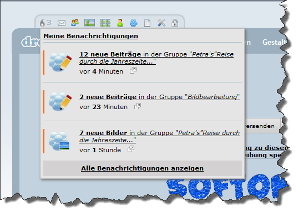Open the photo albums grid icon
Screen dimensions: 303x217
[105, 23]
